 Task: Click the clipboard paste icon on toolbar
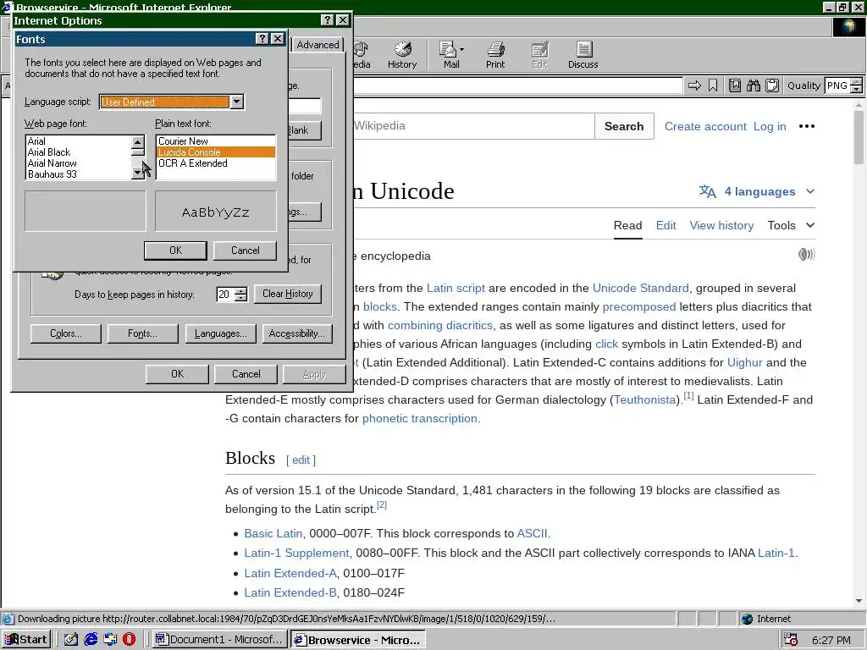[772, 85]
